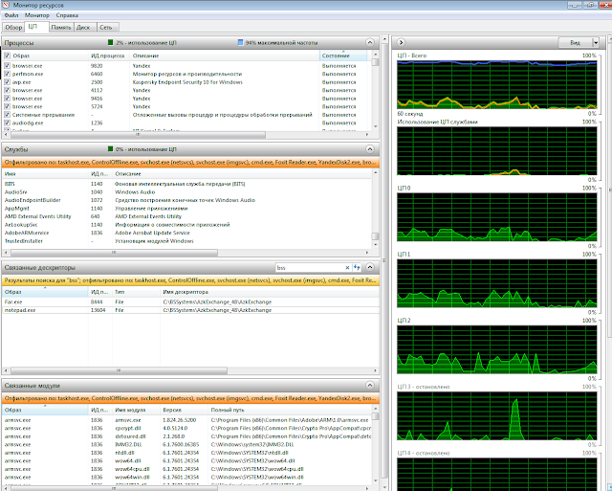Select the notepad.exe handle row
The image size is (612, 491).
tap(190, 310)
